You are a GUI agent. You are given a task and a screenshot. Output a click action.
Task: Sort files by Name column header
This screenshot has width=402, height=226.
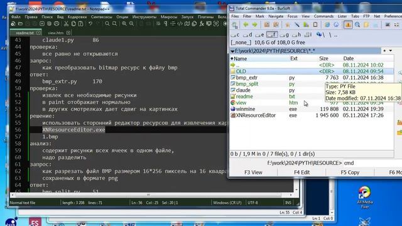pos(259,58)
